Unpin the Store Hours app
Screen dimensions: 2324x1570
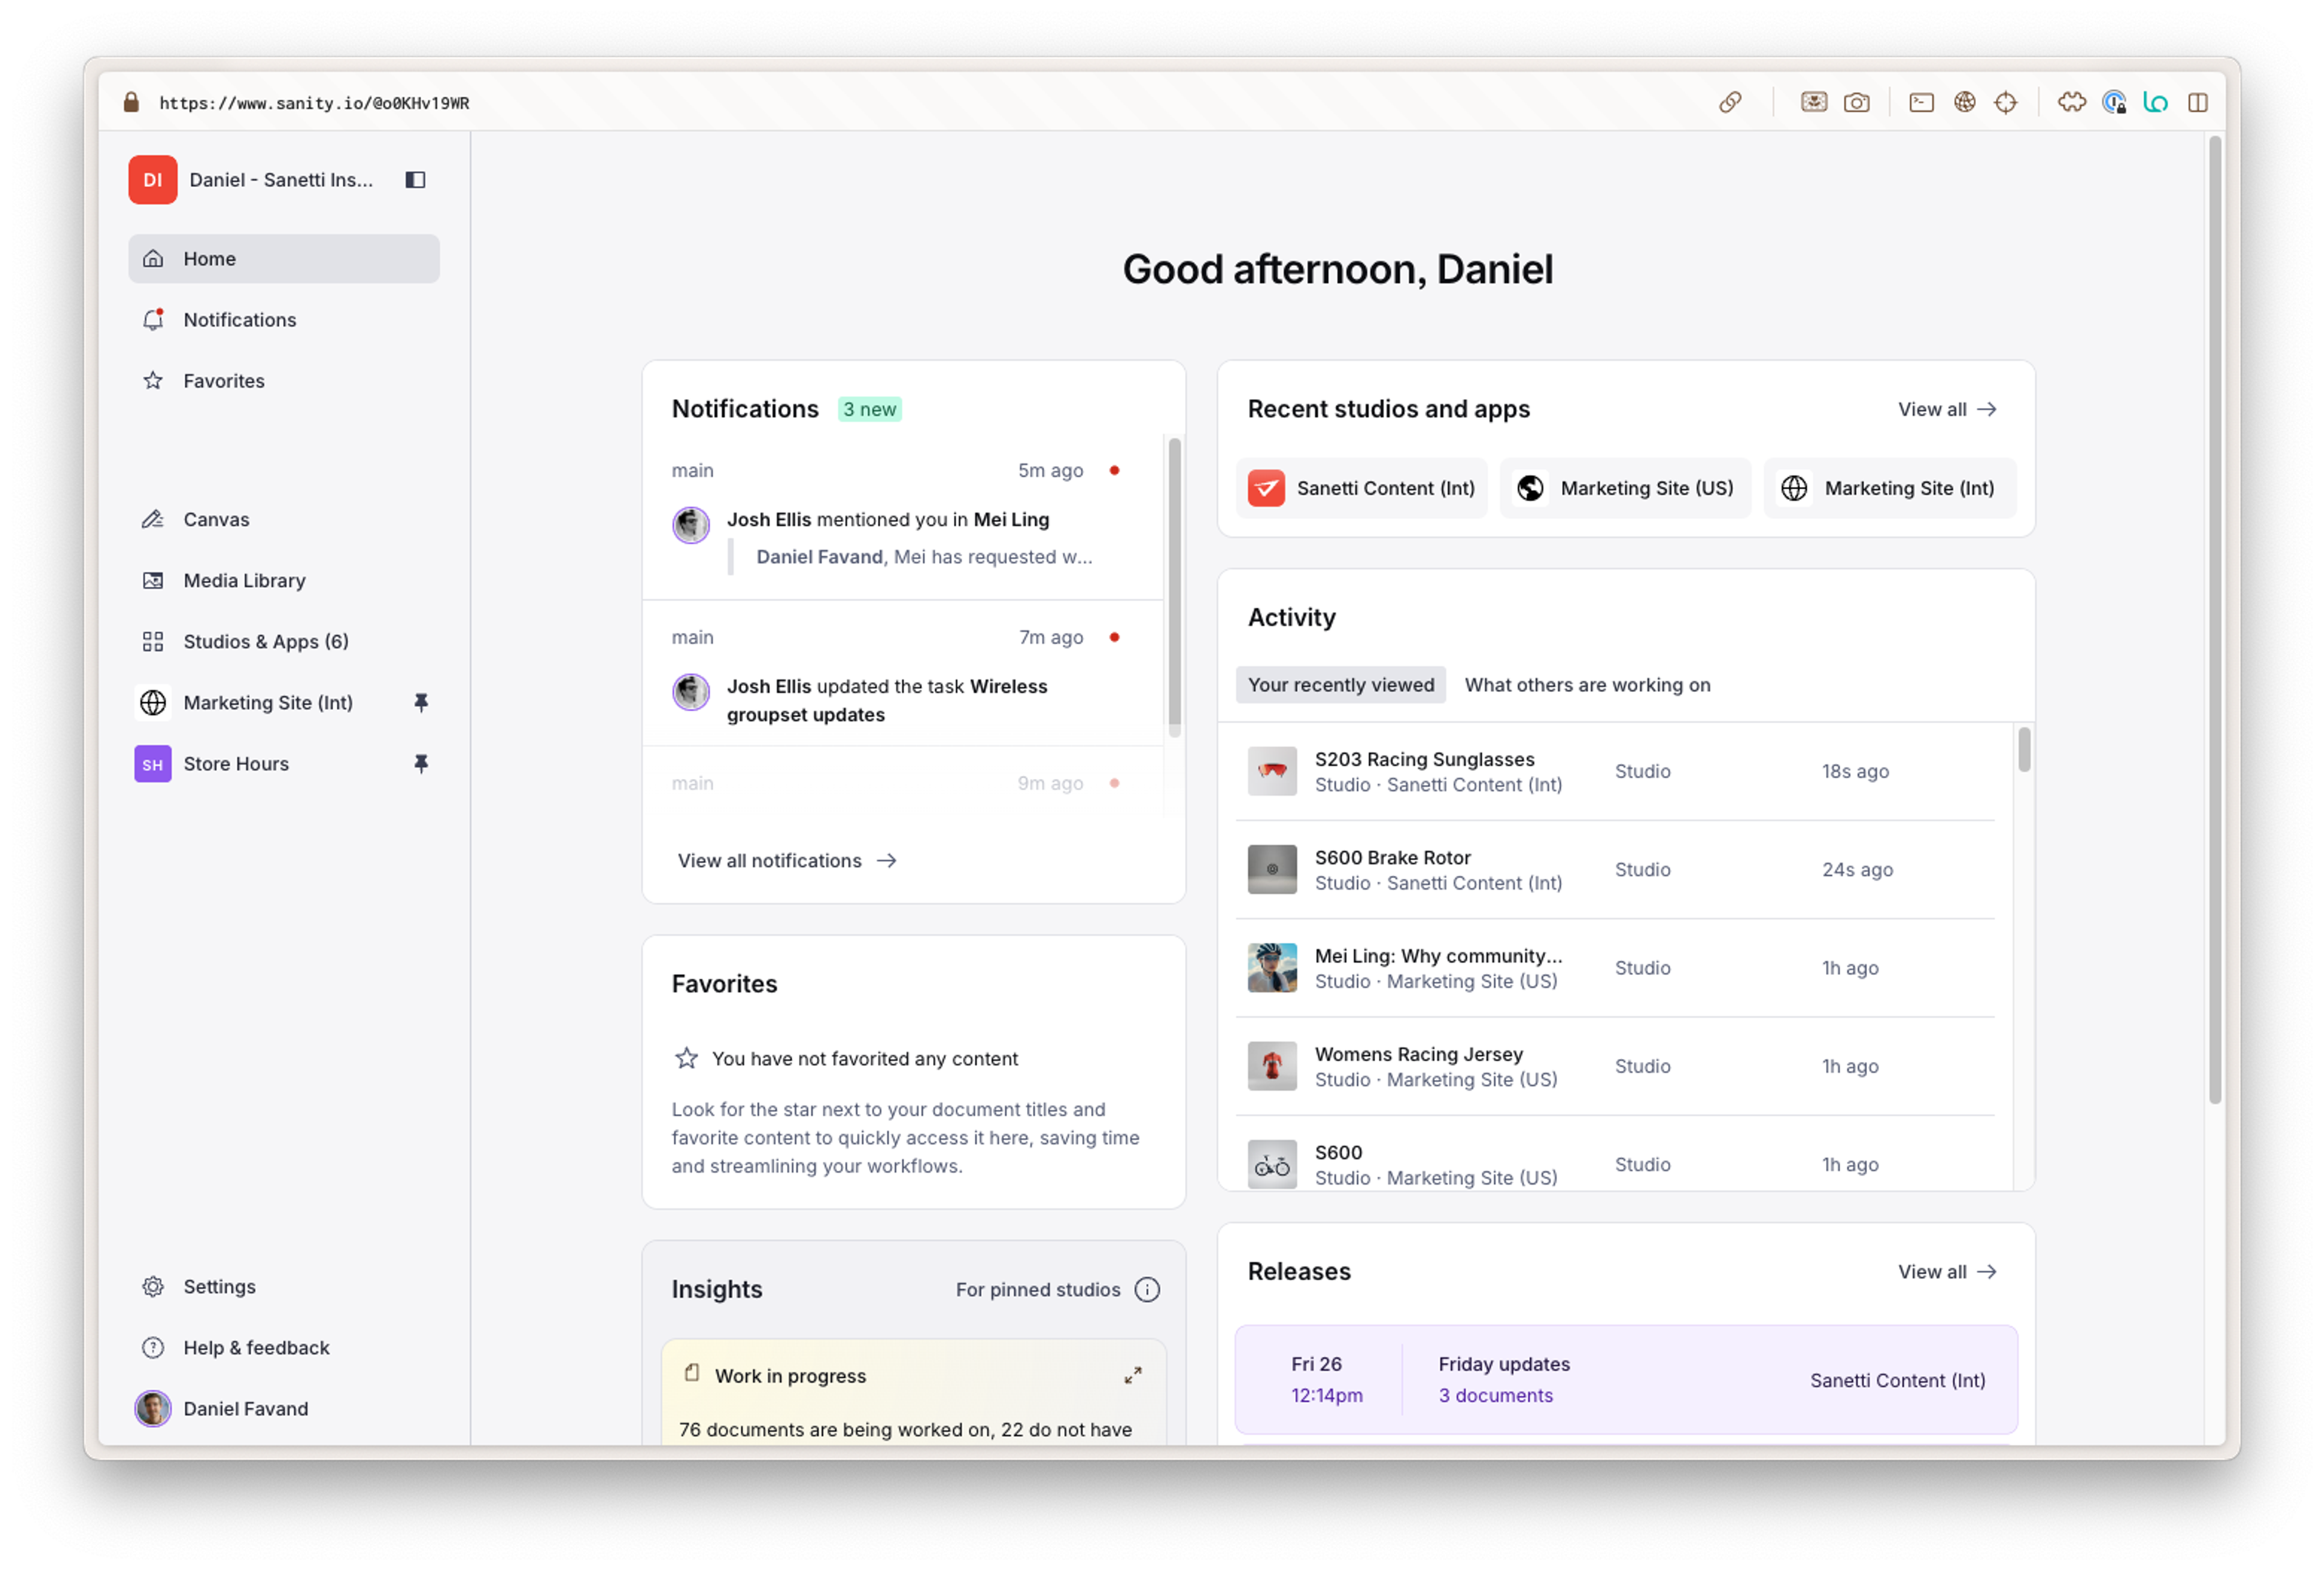pos(421,763)
